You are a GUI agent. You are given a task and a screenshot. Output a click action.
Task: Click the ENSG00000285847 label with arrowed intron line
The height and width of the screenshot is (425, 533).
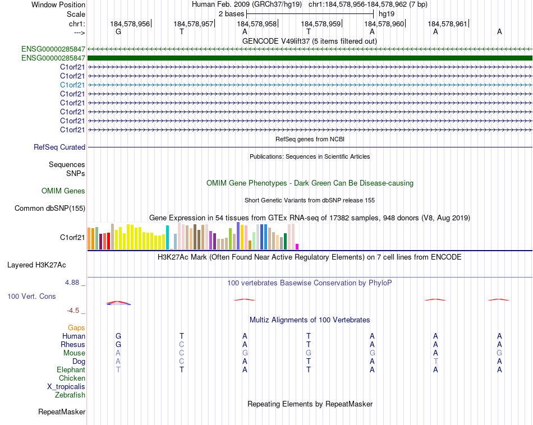point(53,49)
